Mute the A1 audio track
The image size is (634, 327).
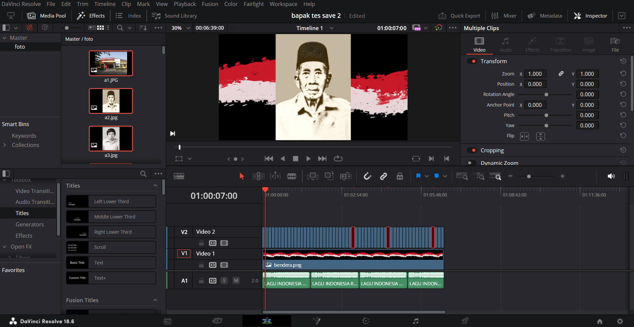click(x=236, y=281)
